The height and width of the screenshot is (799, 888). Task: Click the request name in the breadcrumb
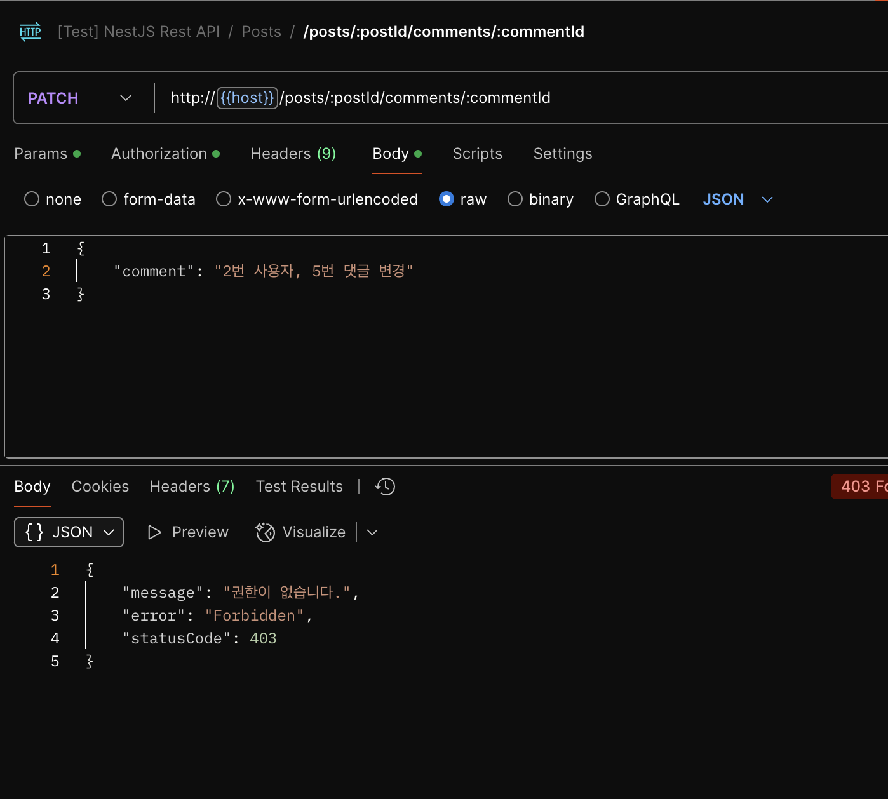pos(443,32)
